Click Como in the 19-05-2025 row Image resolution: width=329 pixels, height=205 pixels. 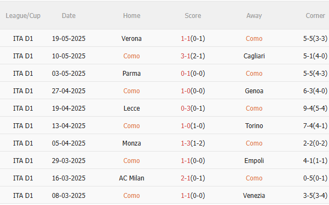click(254, 39)
